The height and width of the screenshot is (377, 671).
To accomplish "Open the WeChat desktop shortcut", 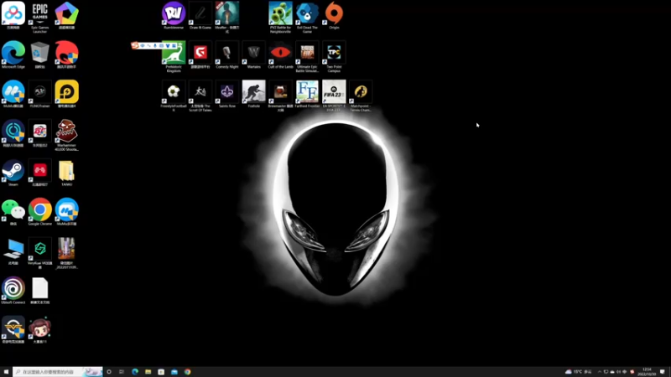I will point(13,212).
